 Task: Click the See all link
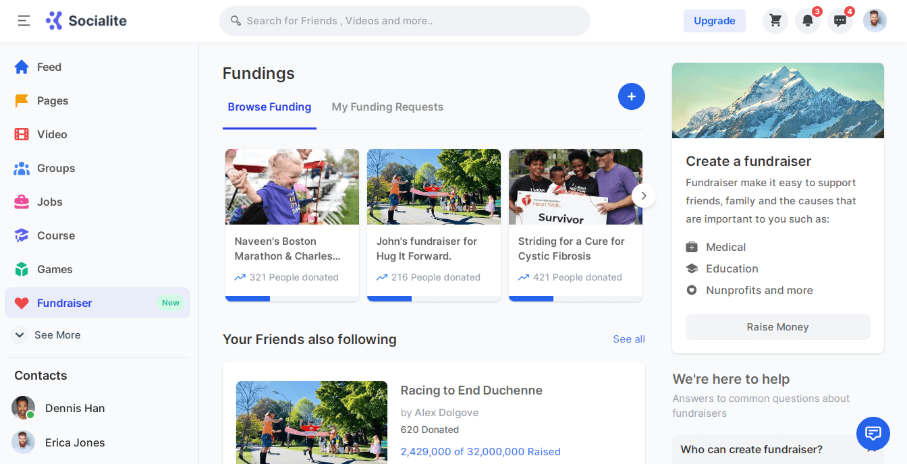point(629,339)
